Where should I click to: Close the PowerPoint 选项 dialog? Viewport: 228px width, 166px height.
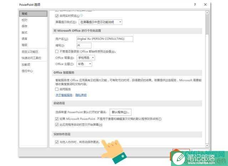coord(205,5)
